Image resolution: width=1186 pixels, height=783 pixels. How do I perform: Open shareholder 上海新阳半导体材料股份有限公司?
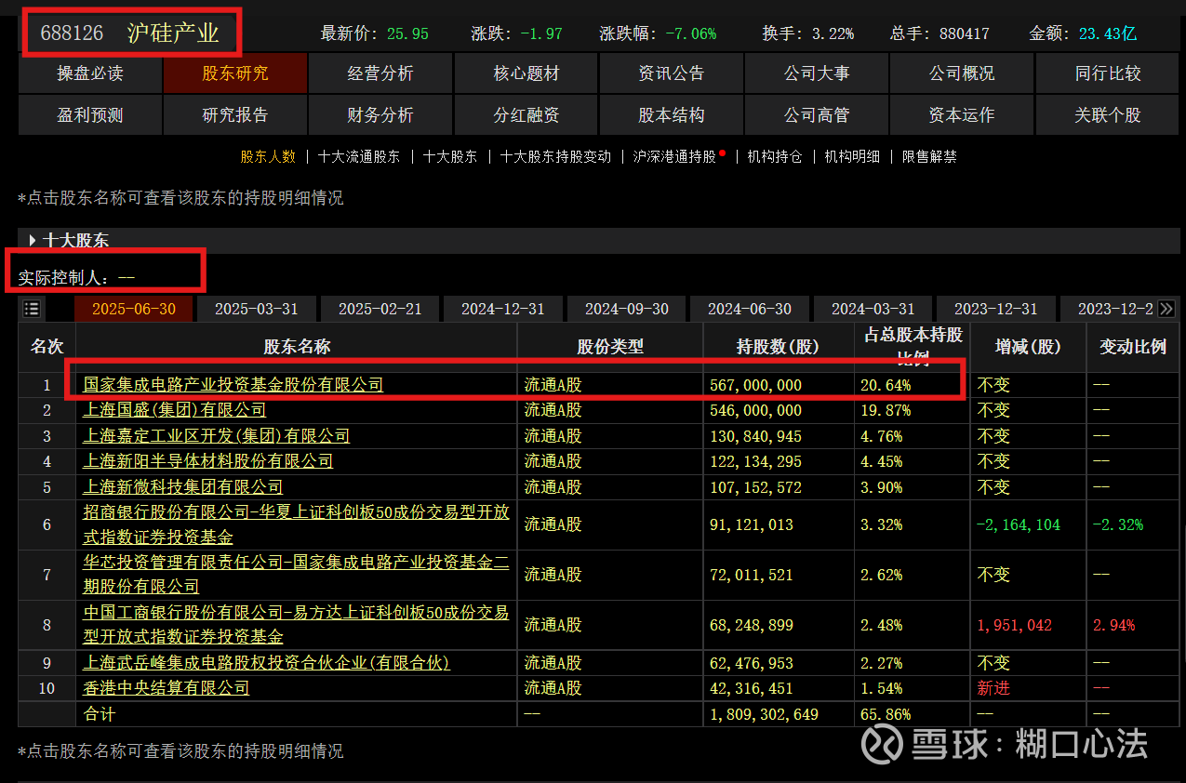coord(207,461)
